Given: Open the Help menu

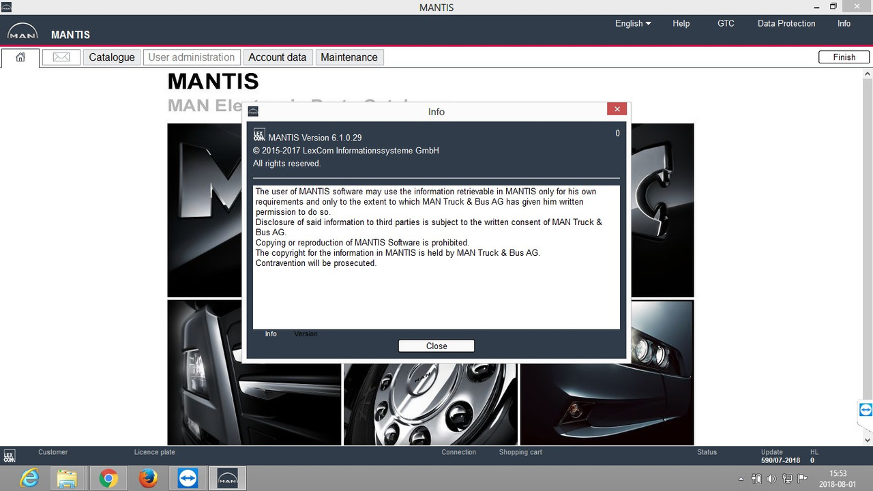Looking at the screenshot, I should pyautogui.click(x=681, y=23).
